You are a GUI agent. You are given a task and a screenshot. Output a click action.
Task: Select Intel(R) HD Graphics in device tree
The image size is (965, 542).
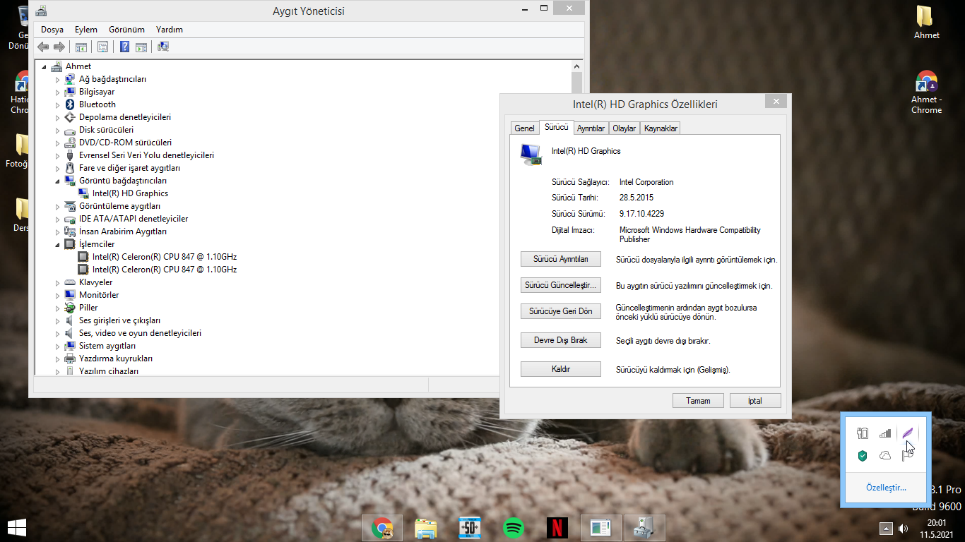(x=130, y=193)
